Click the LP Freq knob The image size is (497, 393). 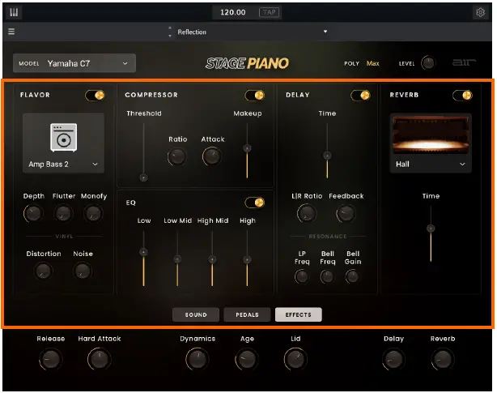(x=301, y=276)
